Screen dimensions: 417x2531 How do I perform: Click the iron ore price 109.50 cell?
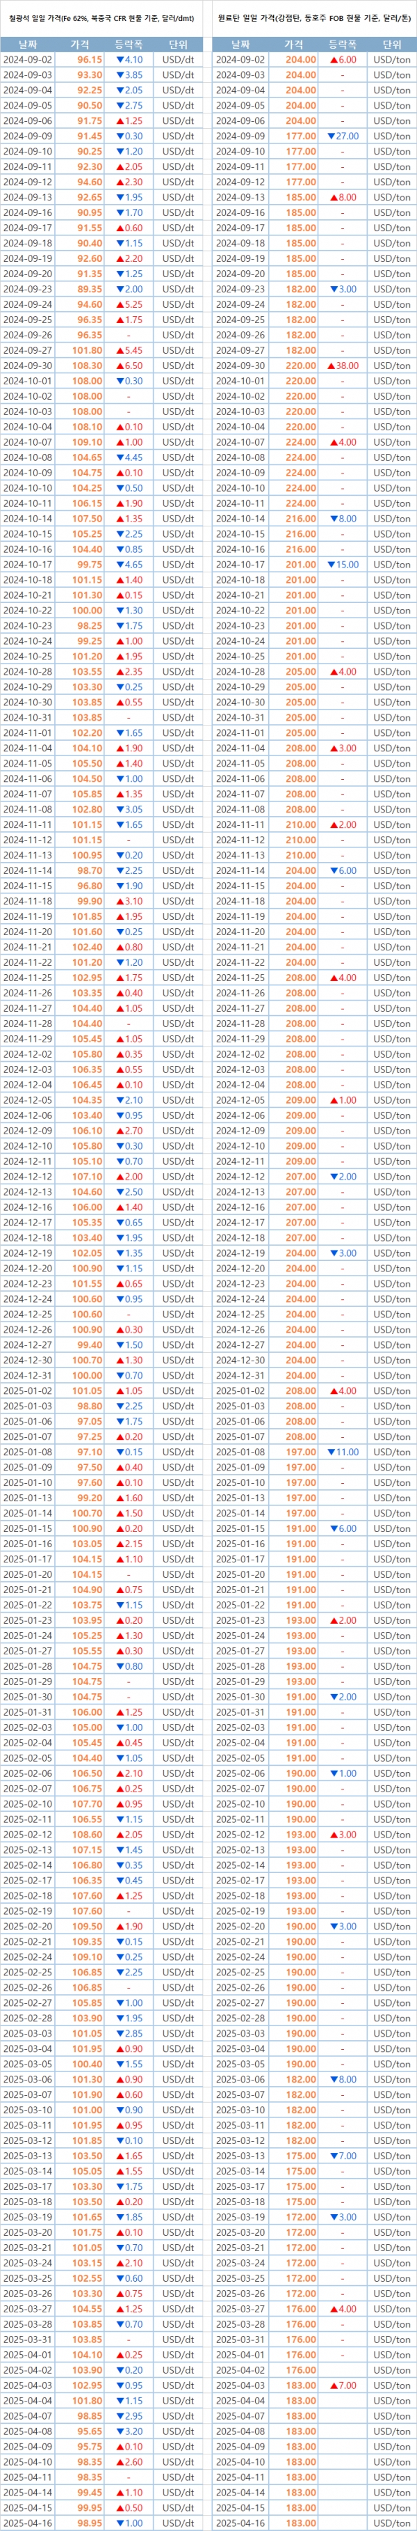tap(88, 1926)
